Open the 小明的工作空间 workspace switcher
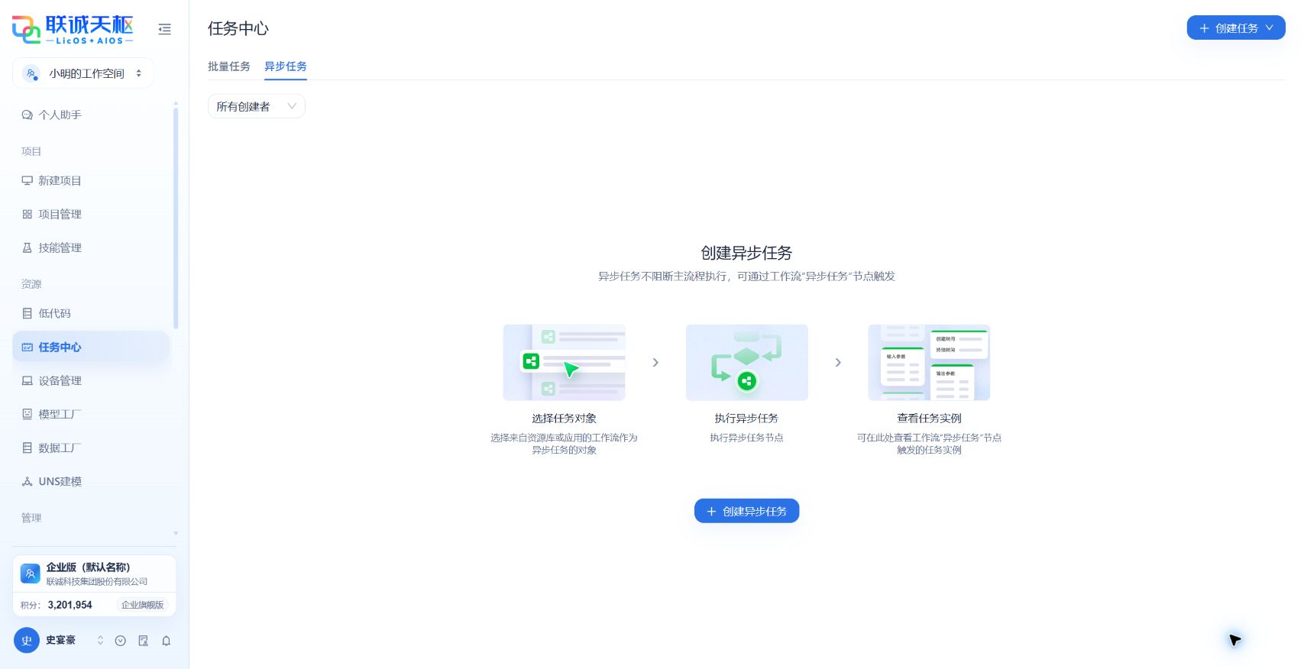1304x669 pixels. (x=83, y=73)
